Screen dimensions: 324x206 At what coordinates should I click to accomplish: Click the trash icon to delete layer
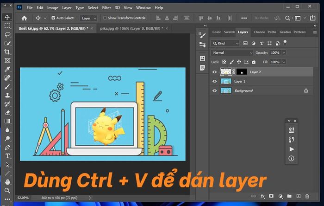tap(307, 196)
